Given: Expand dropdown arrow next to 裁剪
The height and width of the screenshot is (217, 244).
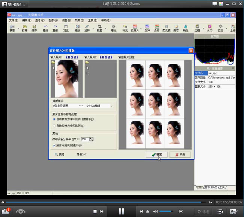Looking at the screenshot, I should pyautogui.click(x=105, y=28).
